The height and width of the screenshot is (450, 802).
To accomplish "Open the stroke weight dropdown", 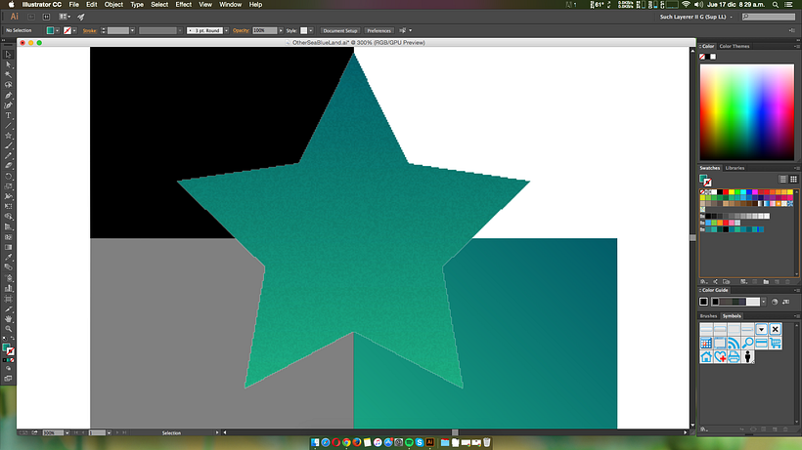I will [132, 30].
